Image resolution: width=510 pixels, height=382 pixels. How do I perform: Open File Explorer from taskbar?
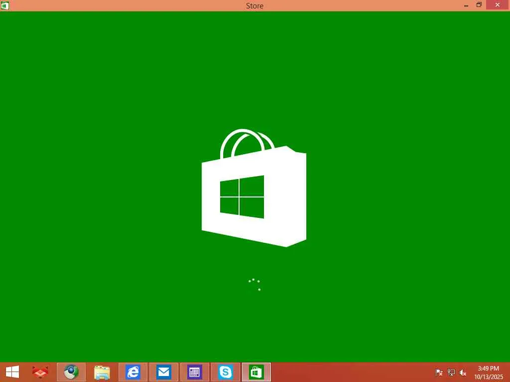pos(102,372)
